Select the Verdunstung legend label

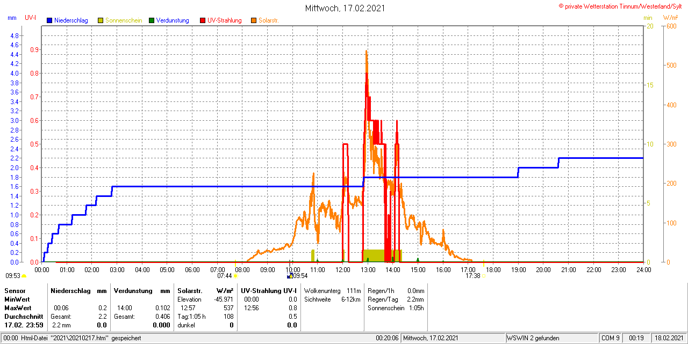point(173,20)
